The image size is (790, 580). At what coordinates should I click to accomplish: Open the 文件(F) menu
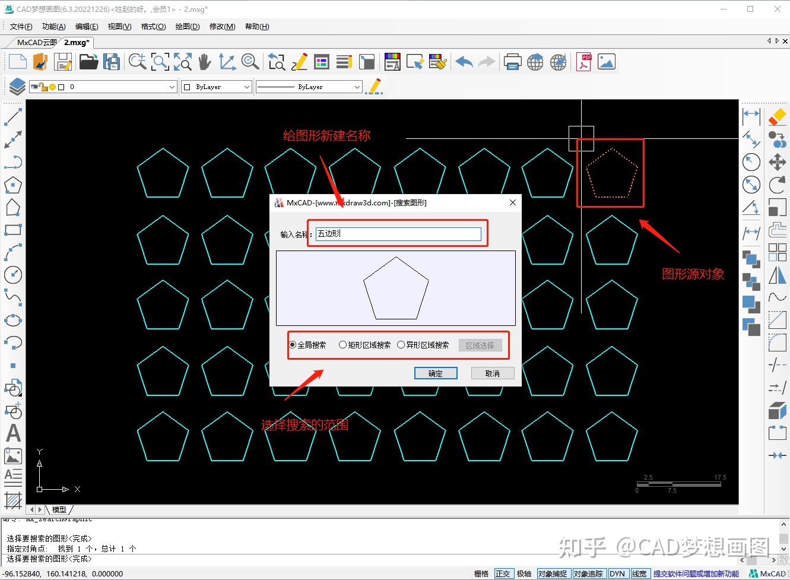(x=21, y=27)
